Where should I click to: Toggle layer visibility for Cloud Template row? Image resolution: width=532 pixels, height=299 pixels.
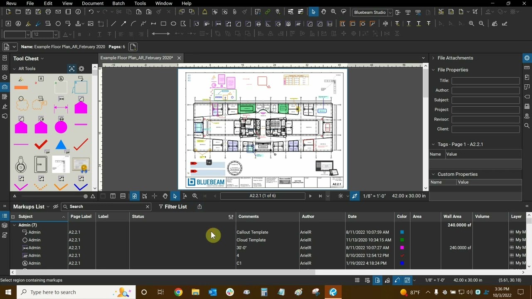[512, 240]
